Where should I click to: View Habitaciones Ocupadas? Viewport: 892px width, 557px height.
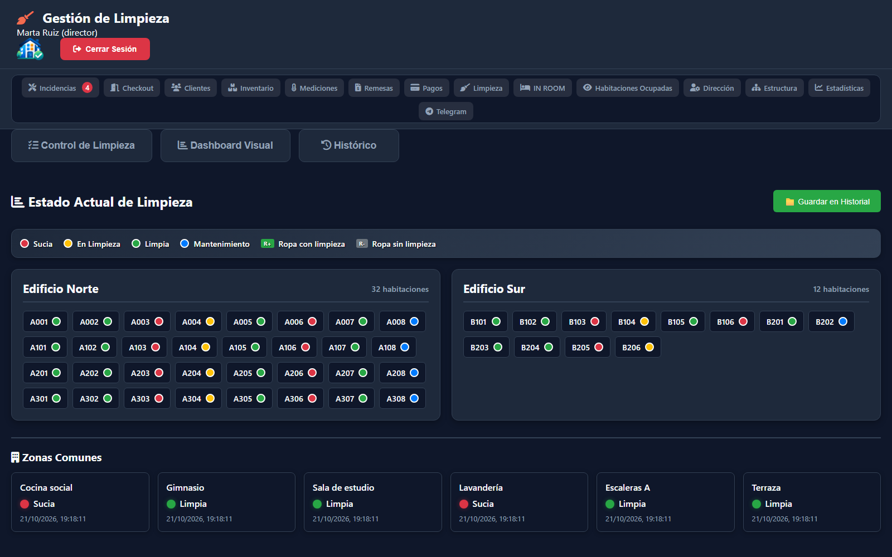pyautogui.click(x=628, y=88)
